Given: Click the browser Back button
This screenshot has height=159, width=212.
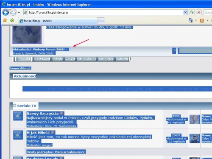Looking at the screenshot, I should tap(6, 12).
